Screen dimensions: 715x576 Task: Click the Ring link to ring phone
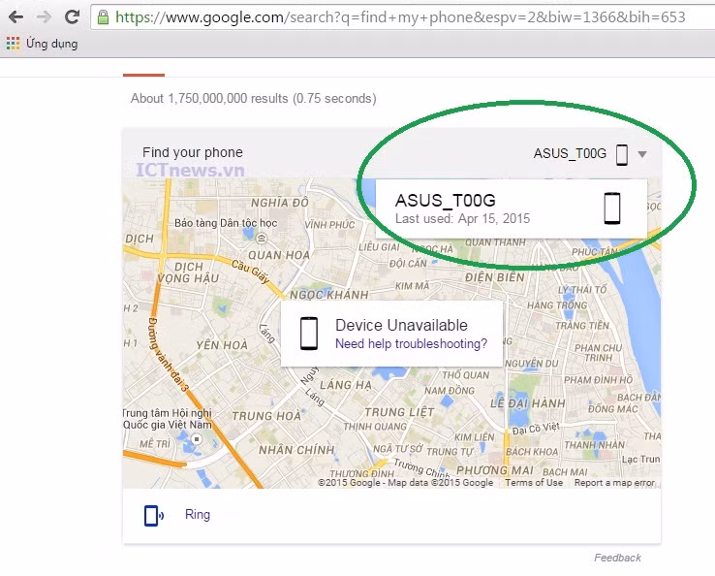198,515
